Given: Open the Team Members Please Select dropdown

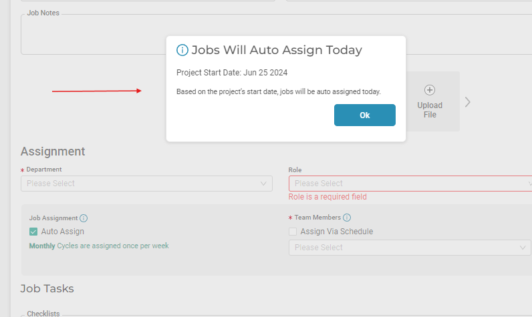Looking at the screenshot, I should pos(410,248).
